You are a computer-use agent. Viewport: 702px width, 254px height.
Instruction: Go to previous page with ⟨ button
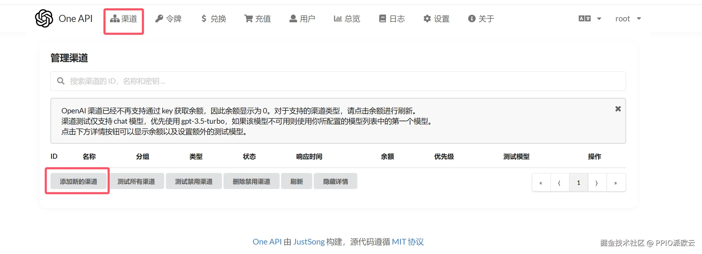560,182
